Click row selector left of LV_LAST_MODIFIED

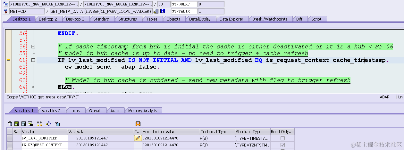(x=10, y=138)
